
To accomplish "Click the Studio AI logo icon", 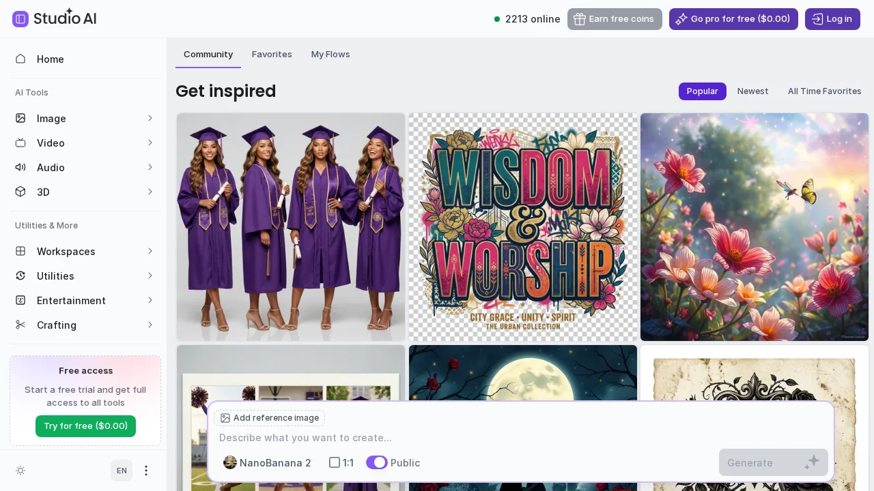I will [x=20, y=19].
